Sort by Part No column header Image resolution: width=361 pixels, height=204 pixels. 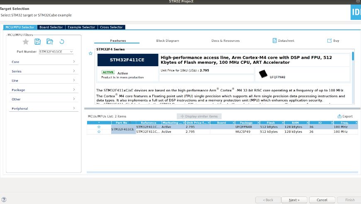click(121, 123)
